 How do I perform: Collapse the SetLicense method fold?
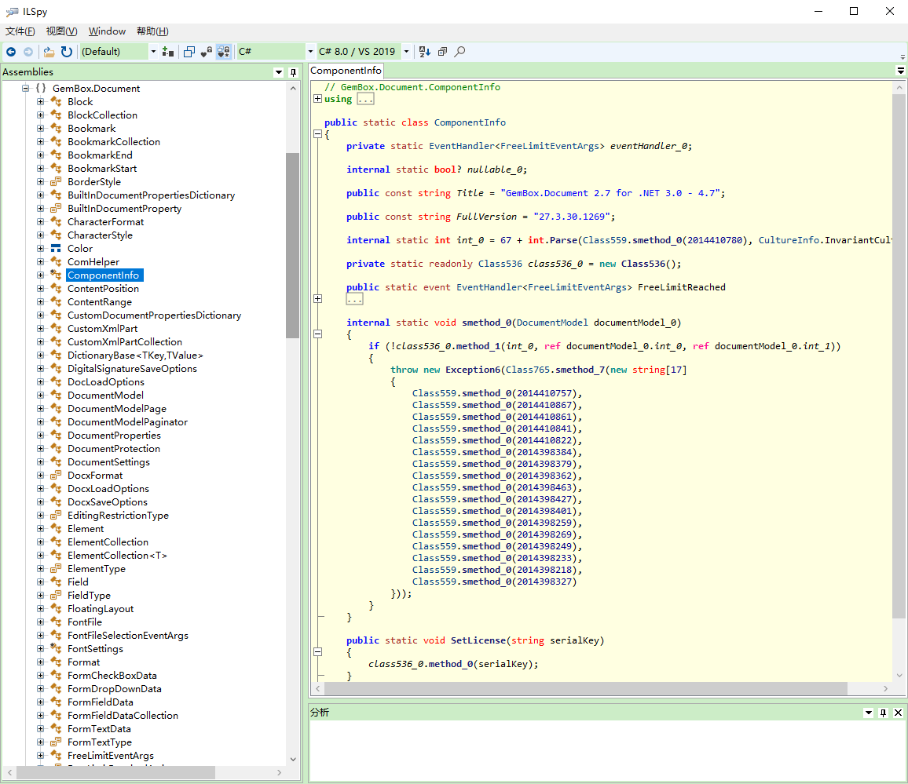pos(317,651)
